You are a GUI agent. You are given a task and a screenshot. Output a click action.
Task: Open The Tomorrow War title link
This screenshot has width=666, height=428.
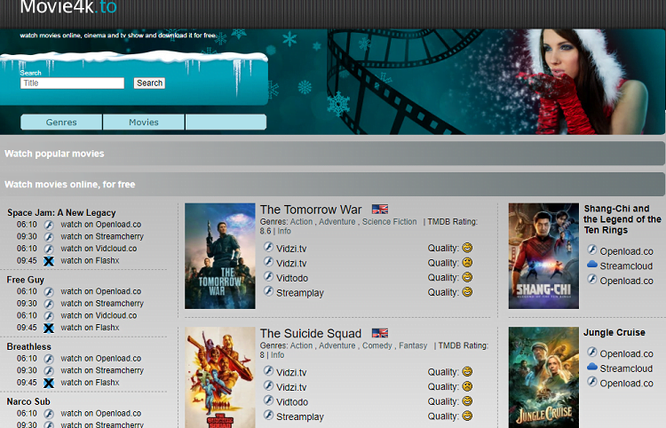(x=311, y=210)
